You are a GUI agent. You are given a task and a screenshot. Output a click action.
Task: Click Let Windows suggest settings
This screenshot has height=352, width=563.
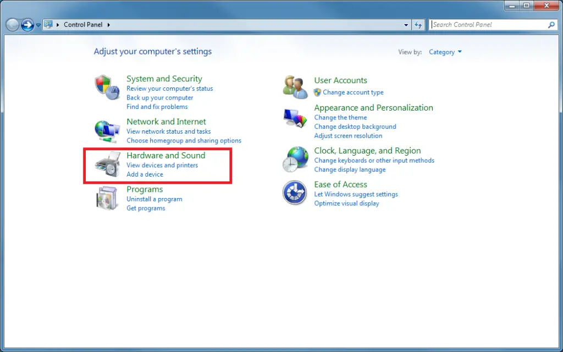click(356, 194)
